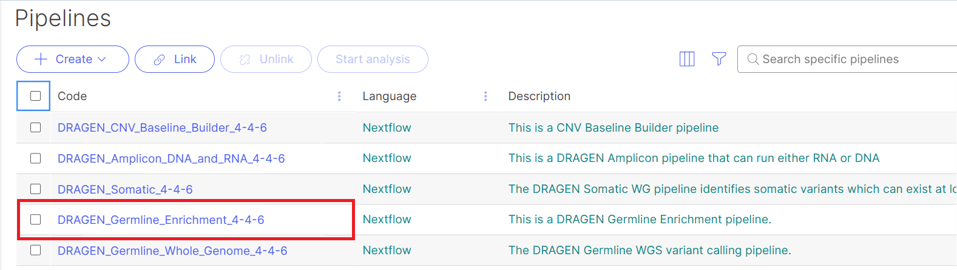Viewport: 957px width, 270px height.
Task: Click the plus icon on Create button
Action: coord(41,59)
